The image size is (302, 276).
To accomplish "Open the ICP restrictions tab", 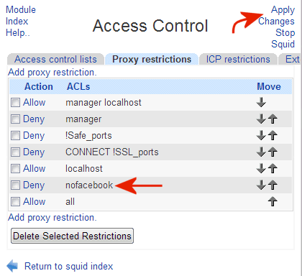I will coord(238,59).
